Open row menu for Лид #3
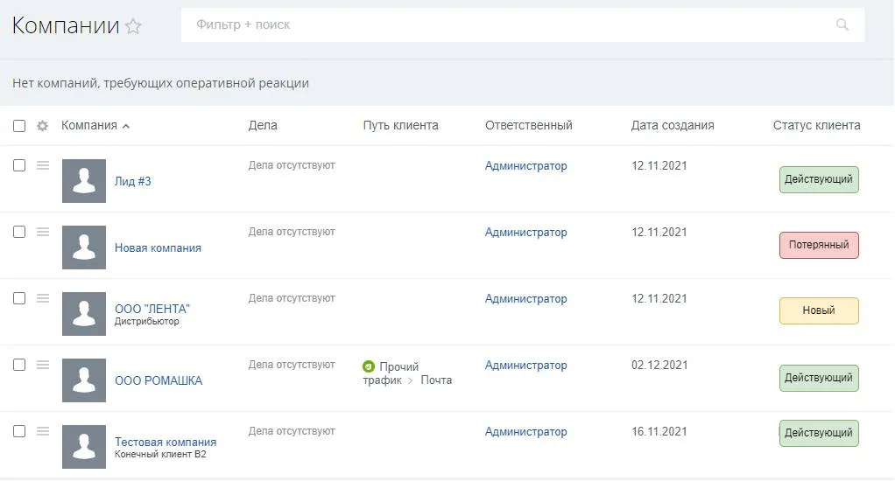Viewport: 895px width, 481px height. pyautogui.click(x=43, y=165)
